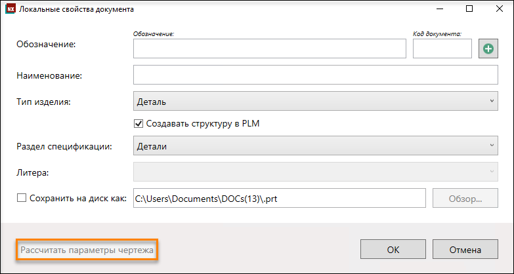Open the Тип изделия combo box showing Деталь
Image resolution: width=514 pixels, height=274 pixels.
pyautogui.click(x=316, y=101)
